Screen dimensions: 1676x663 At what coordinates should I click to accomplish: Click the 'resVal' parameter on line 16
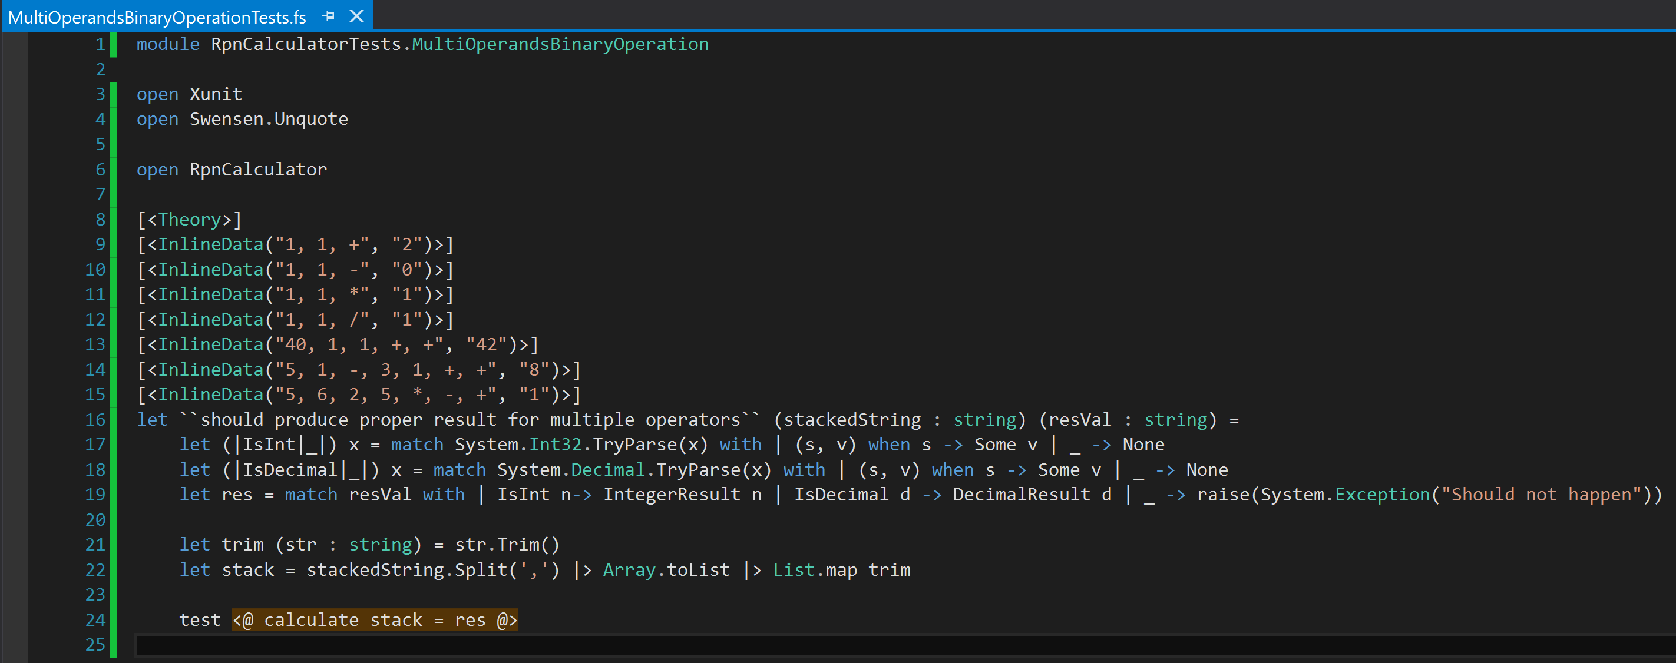tap(1080, 420)
